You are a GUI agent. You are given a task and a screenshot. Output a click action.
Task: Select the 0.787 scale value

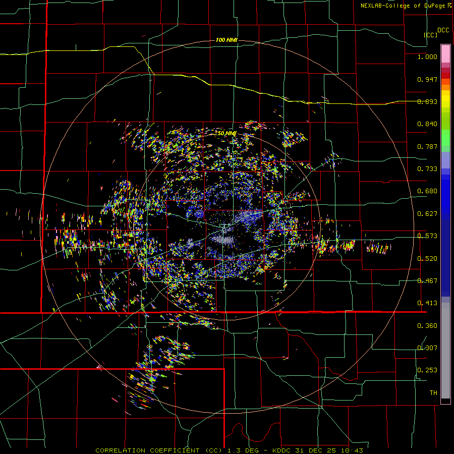(427, 146)
